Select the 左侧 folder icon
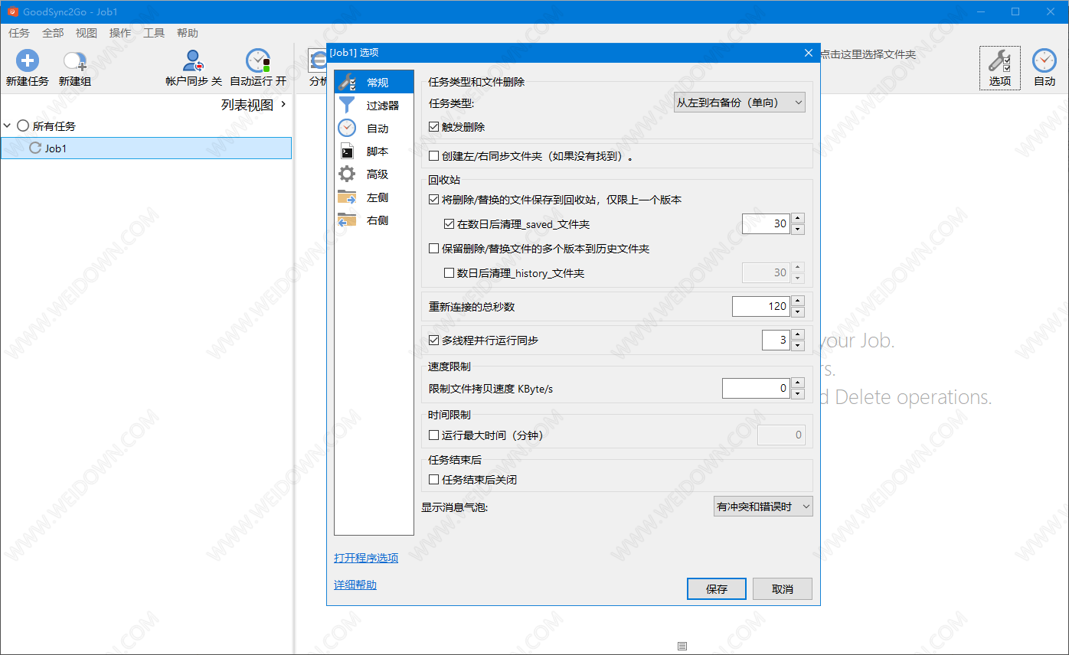1069x655 pixels. [347, 197]
